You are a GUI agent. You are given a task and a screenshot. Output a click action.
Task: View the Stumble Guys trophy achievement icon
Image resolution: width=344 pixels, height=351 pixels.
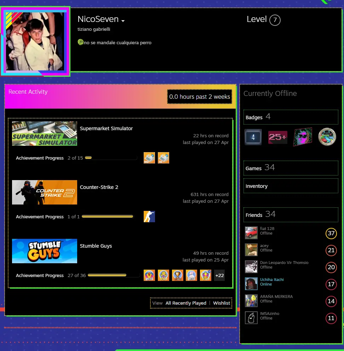coord(178,275)
